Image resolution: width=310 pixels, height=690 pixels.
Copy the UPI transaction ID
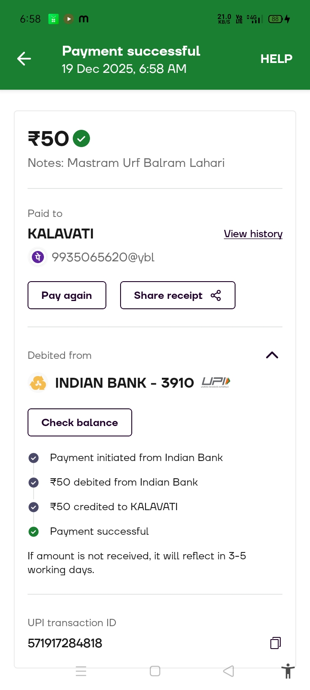click(275, 643)
